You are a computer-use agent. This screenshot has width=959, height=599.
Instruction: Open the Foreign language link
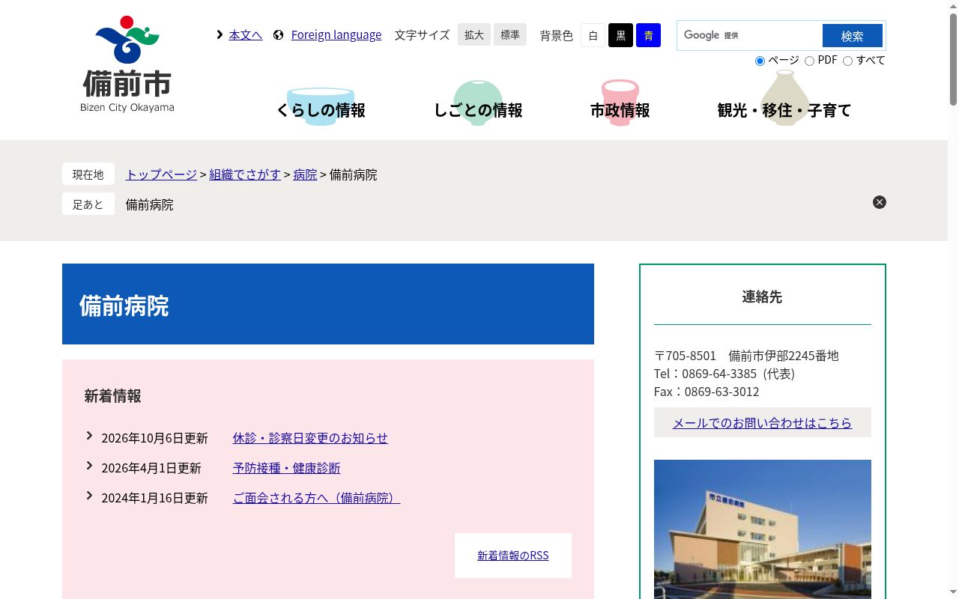point(336,34)
